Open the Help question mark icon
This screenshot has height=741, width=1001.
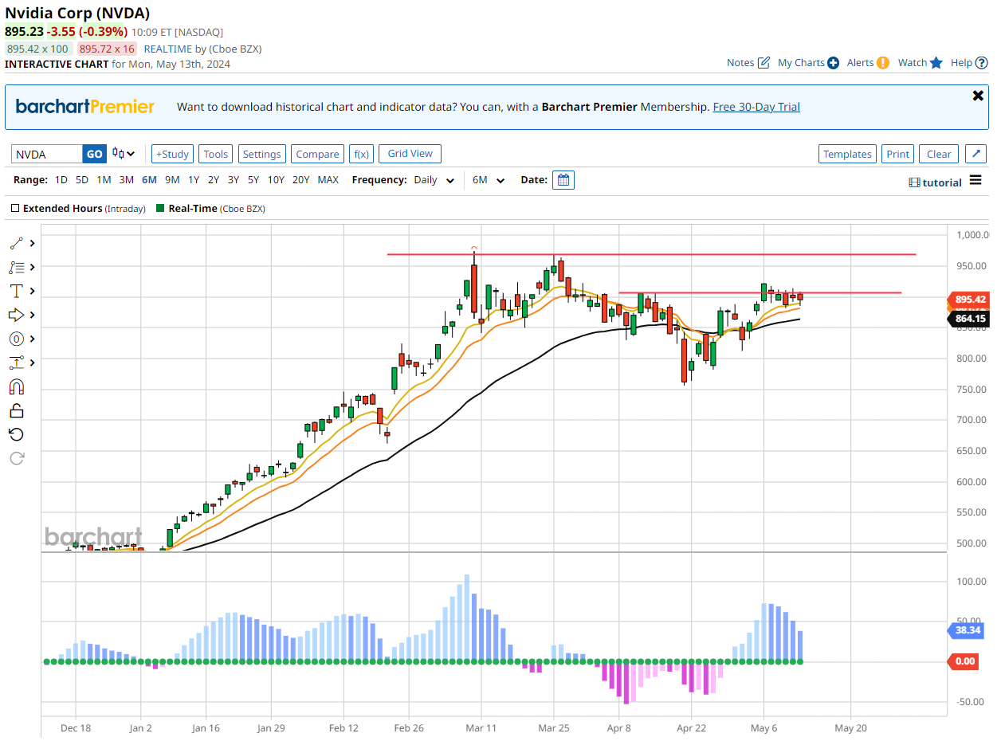pos(982,63)
